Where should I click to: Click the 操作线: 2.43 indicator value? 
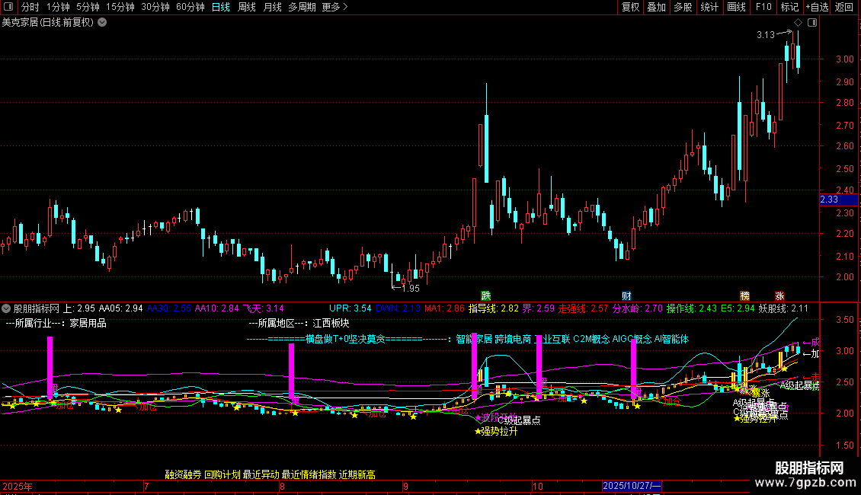[692, 308]
